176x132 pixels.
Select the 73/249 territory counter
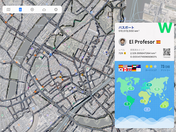point(165,67)
